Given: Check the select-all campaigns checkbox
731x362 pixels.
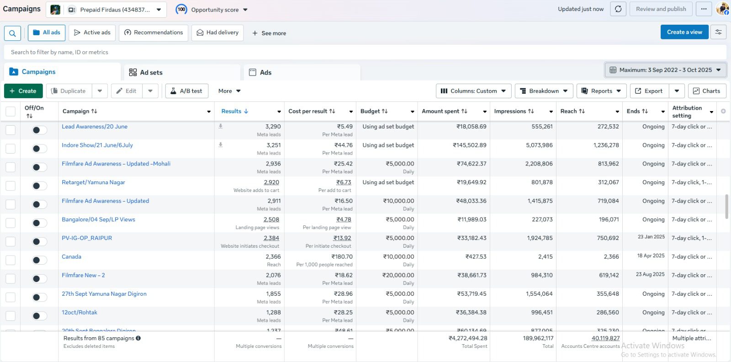Looking at the screenshot, I should tap(11, 112).
